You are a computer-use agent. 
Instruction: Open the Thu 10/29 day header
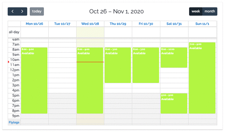click(x=118, y=24)
